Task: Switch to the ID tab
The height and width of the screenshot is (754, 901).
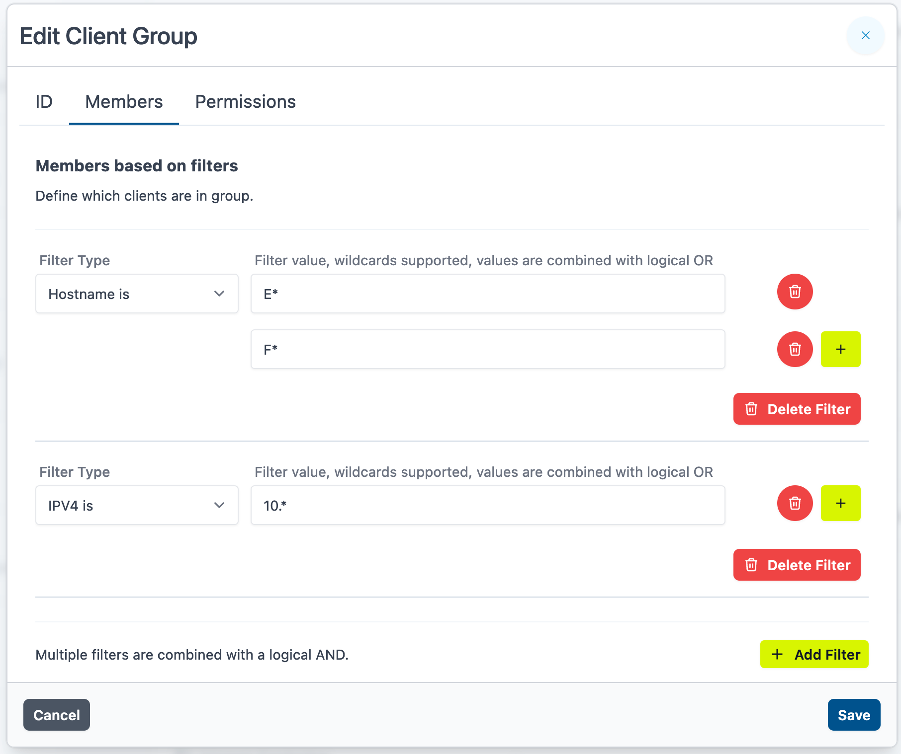Action: coord(44,102)
